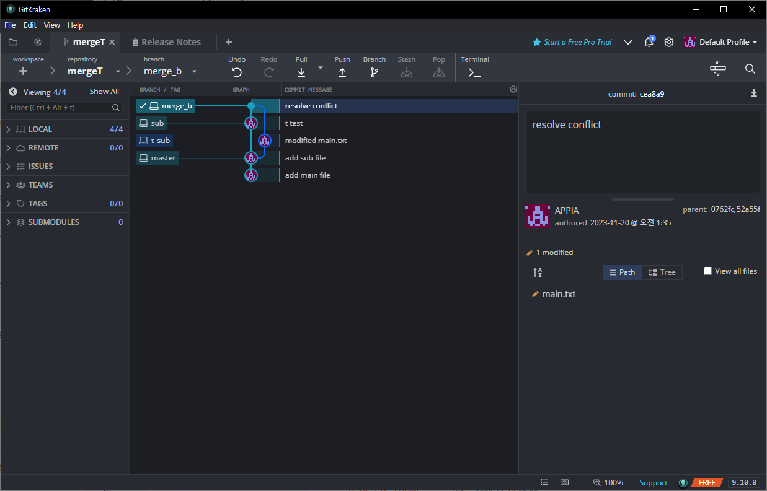
Task: Close the mergeT tab
Action: [x=112, y=42]
